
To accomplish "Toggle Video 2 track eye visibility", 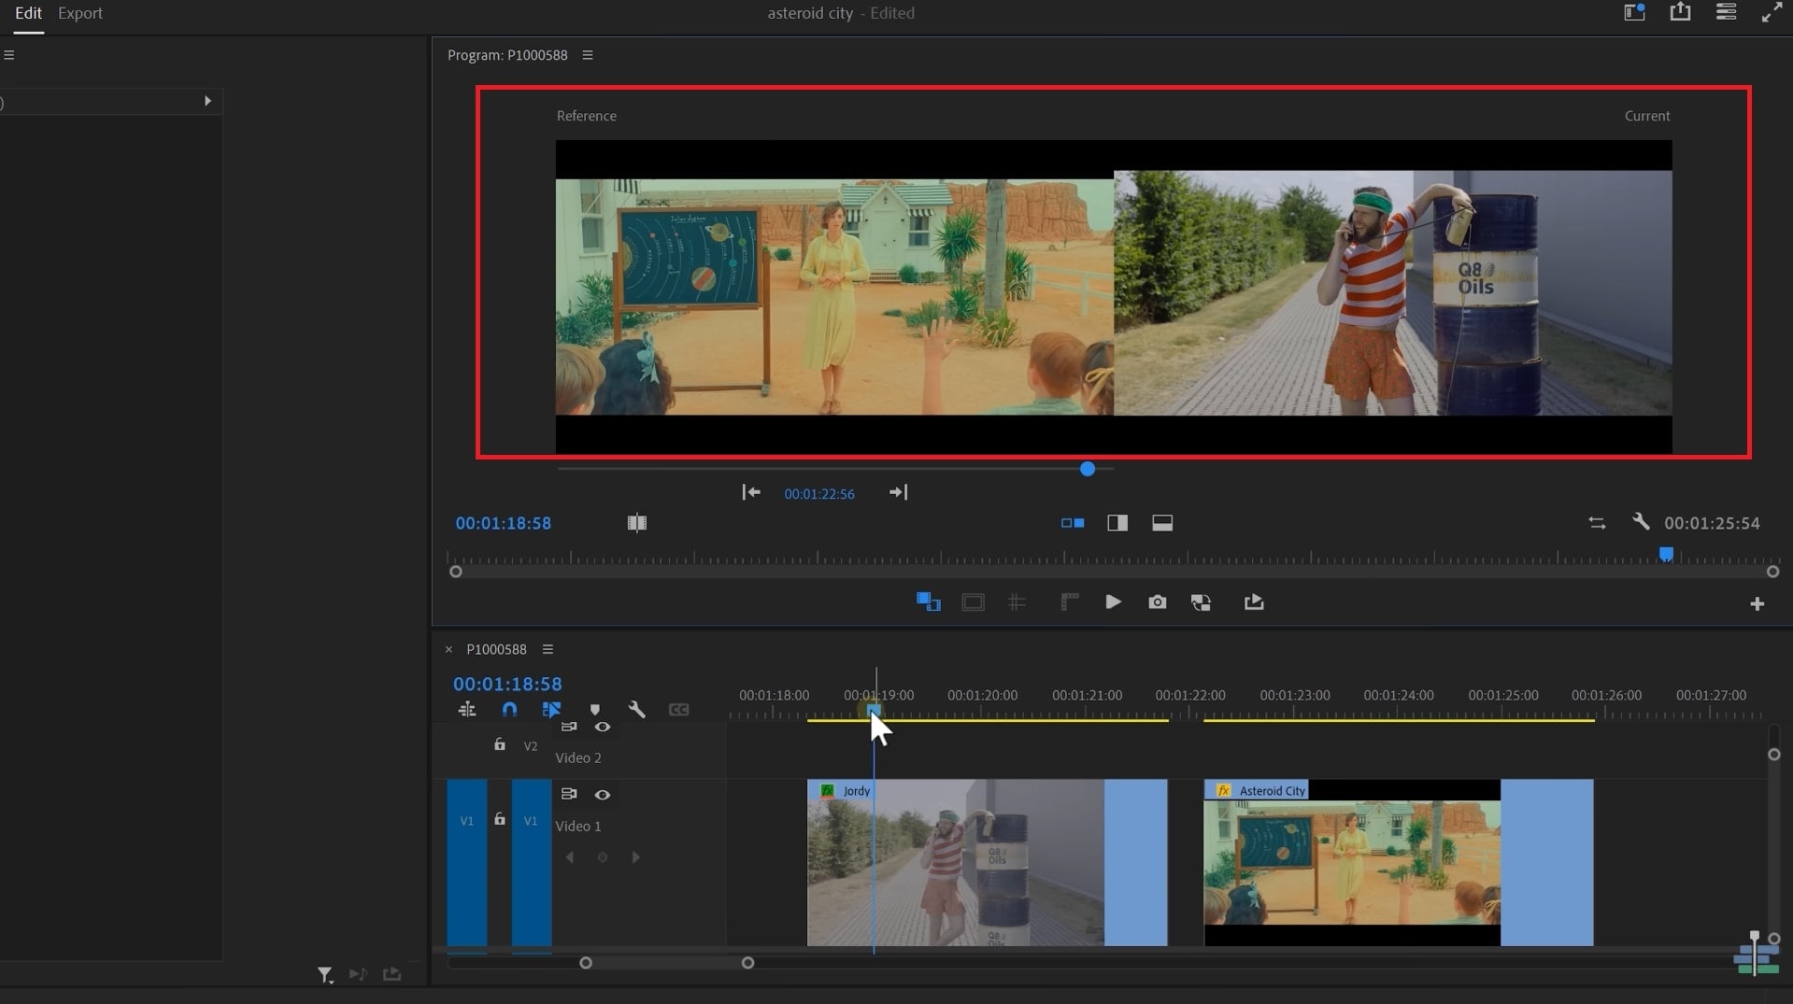I will click(x=603, y=727).
